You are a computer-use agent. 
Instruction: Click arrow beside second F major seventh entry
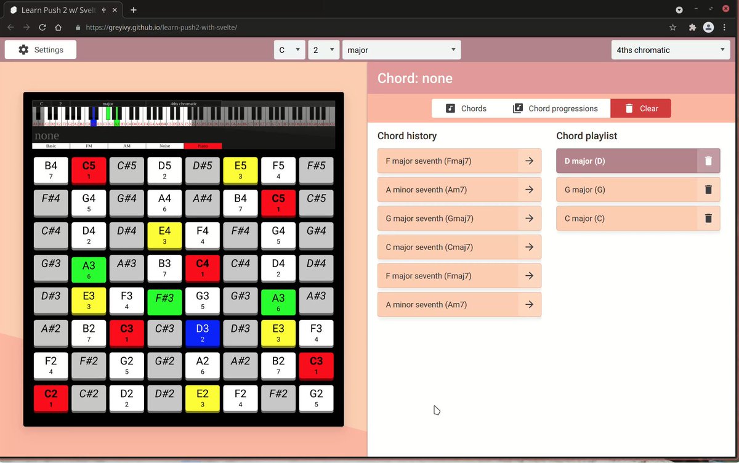[x=529, y=276]
